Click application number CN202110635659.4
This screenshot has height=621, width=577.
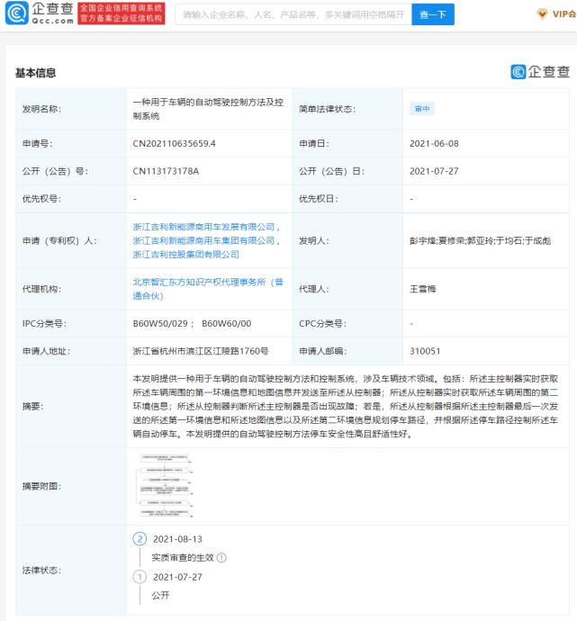pos(175,144)
